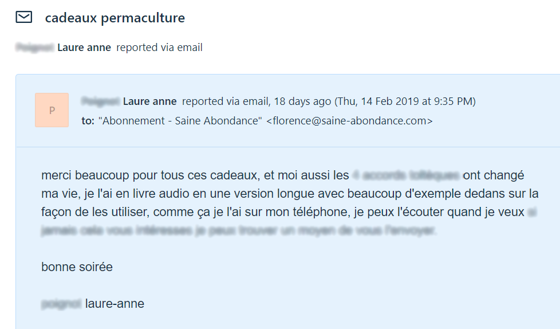Select the ticket title "cadeaux permaculture"
Screen dimensions: 560x329
tap(115, 18)
